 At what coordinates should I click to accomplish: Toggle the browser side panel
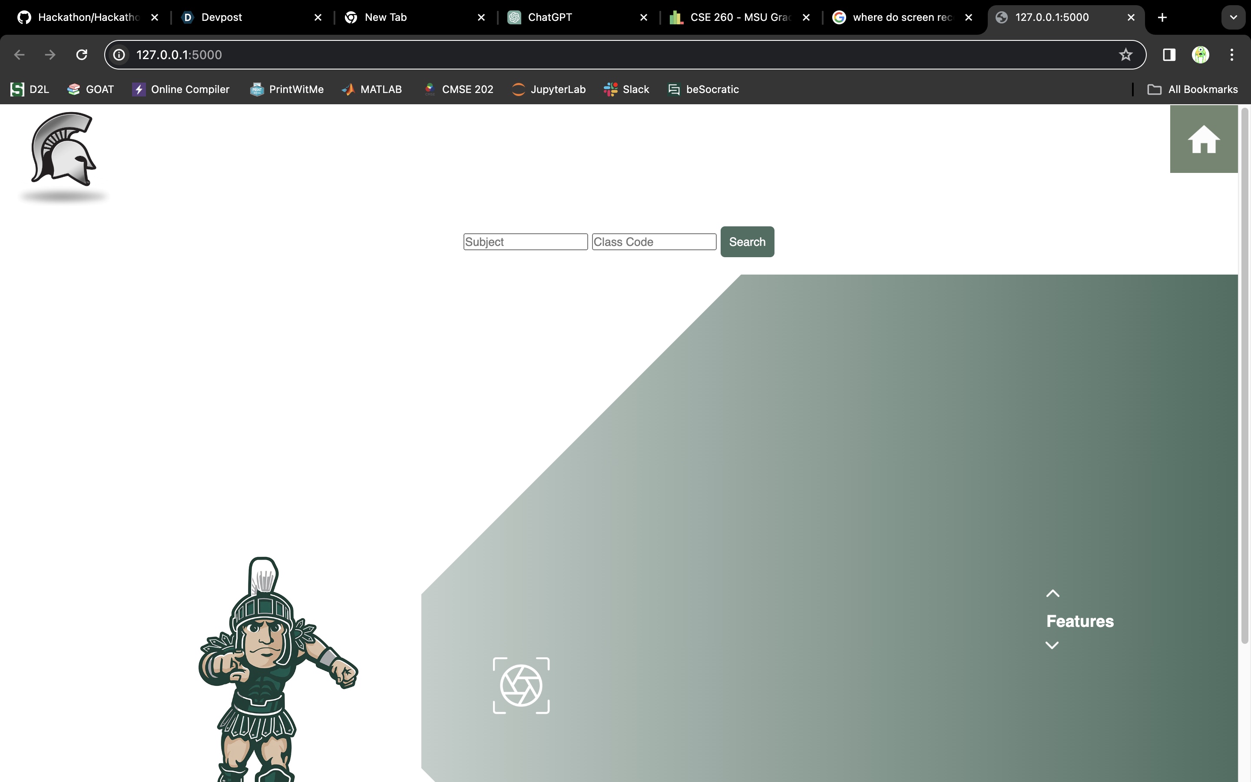[1169, 55]
